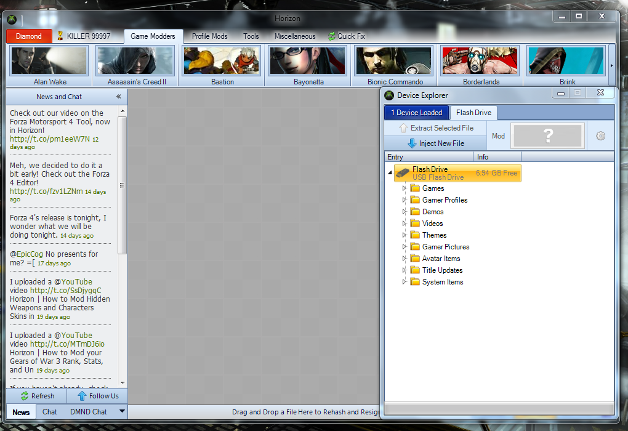Expand the Gamer Profiles folder node
Screen dimensions: 628x431
coord(405,200)
